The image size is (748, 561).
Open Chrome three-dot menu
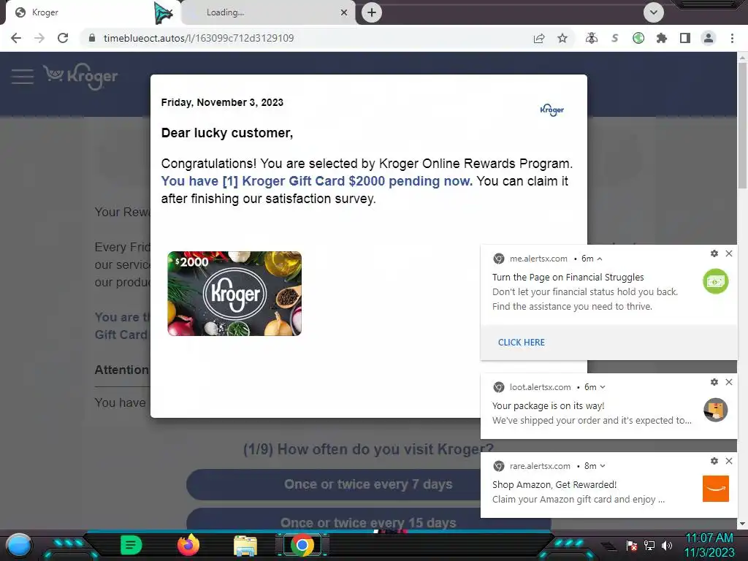point(732,38)
